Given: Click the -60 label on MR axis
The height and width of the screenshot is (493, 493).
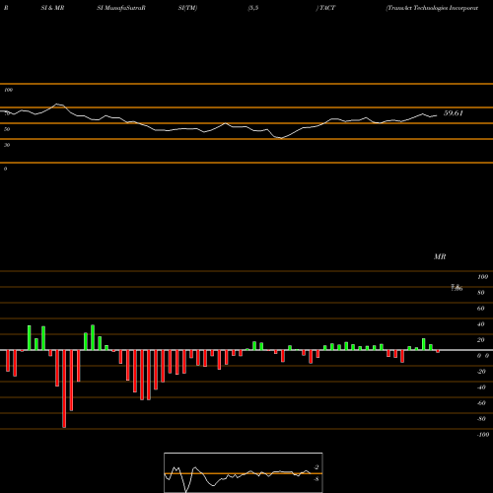Looking at the screenshot, I should click(481, 403).
